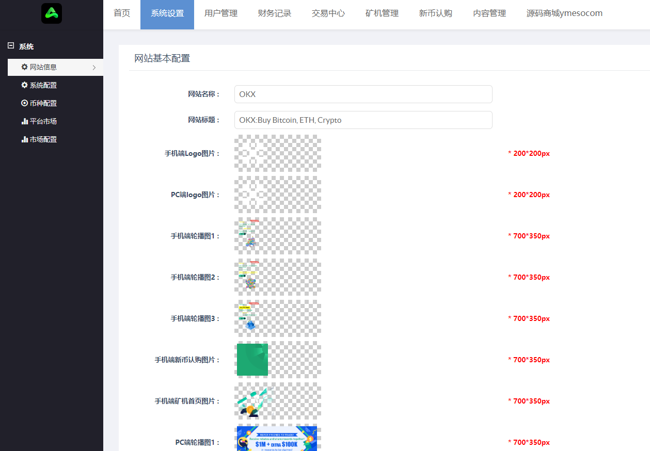Select the 系统设置 tab
Screen dimensions: 650x451
(167, 13)
